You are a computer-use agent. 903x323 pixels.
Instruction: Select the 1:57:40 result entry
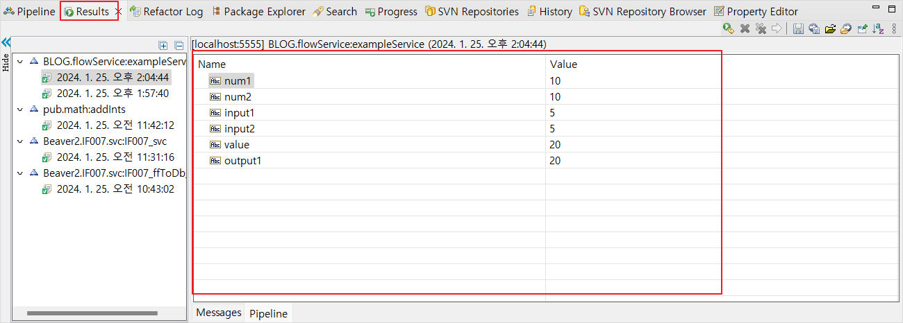[113, 93]
